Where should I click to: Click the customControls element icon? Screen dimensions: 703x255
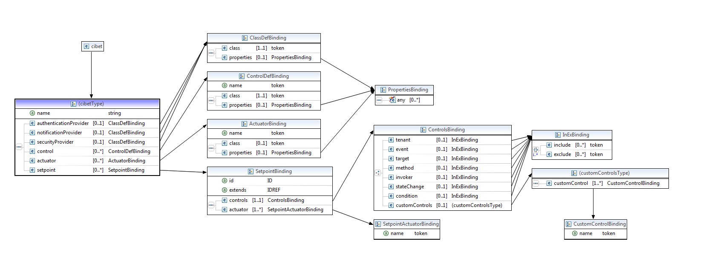coord(391,205)
